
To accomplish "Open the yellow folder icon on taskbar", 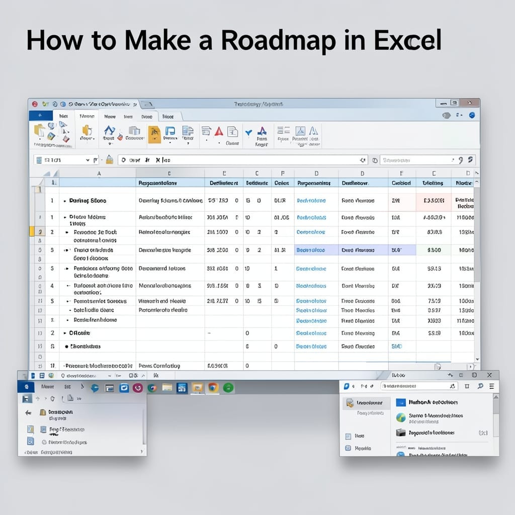I will [x=167, y=388].
